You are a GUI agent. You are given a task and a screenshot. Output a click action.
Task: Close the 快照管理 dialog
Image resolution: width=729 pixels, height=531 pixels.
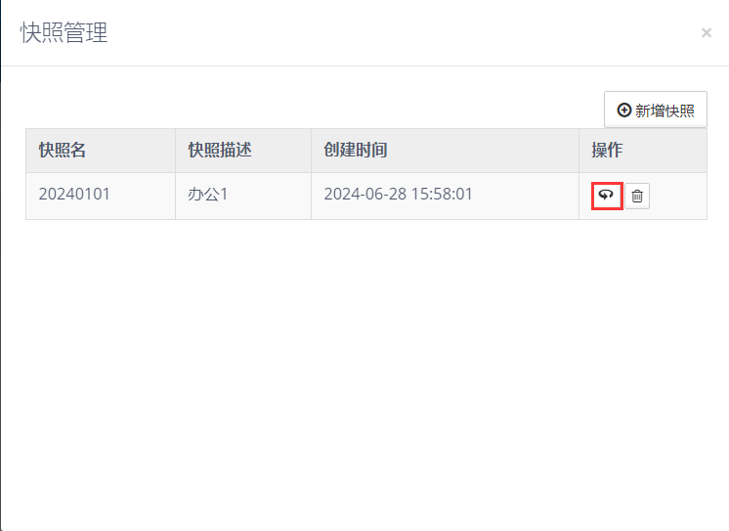coord(707,33)
